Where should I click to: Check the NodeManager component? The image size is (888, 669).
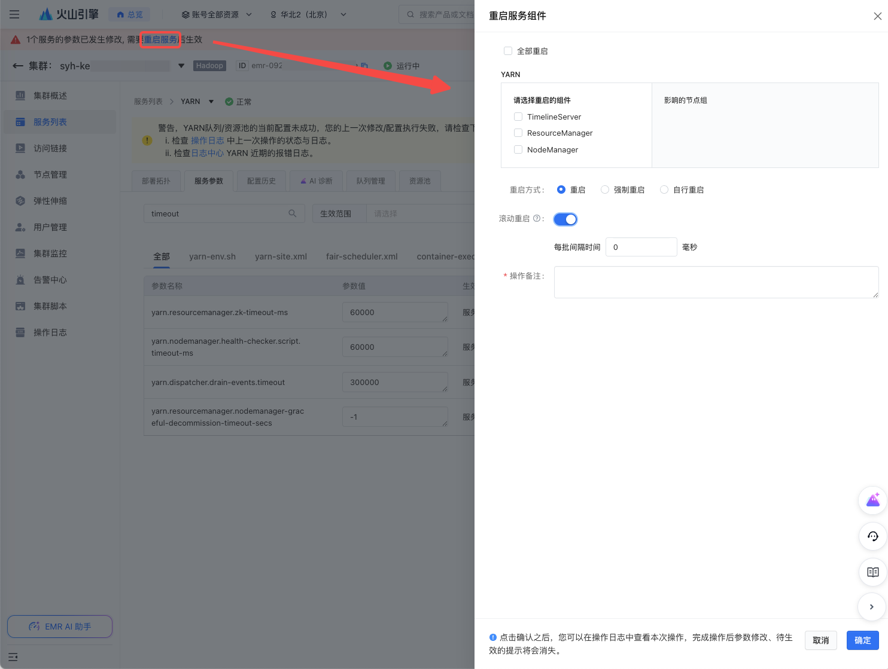point(518,149)
